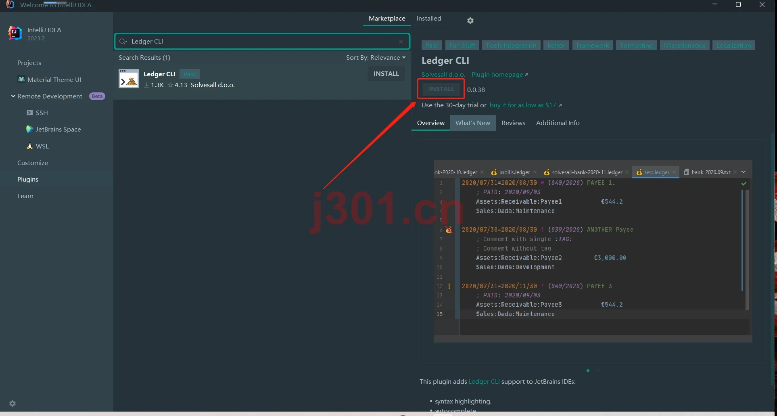Click the IntelliJ IDEA logo in sidebar
777x416 pixels.
coord(15,33)
